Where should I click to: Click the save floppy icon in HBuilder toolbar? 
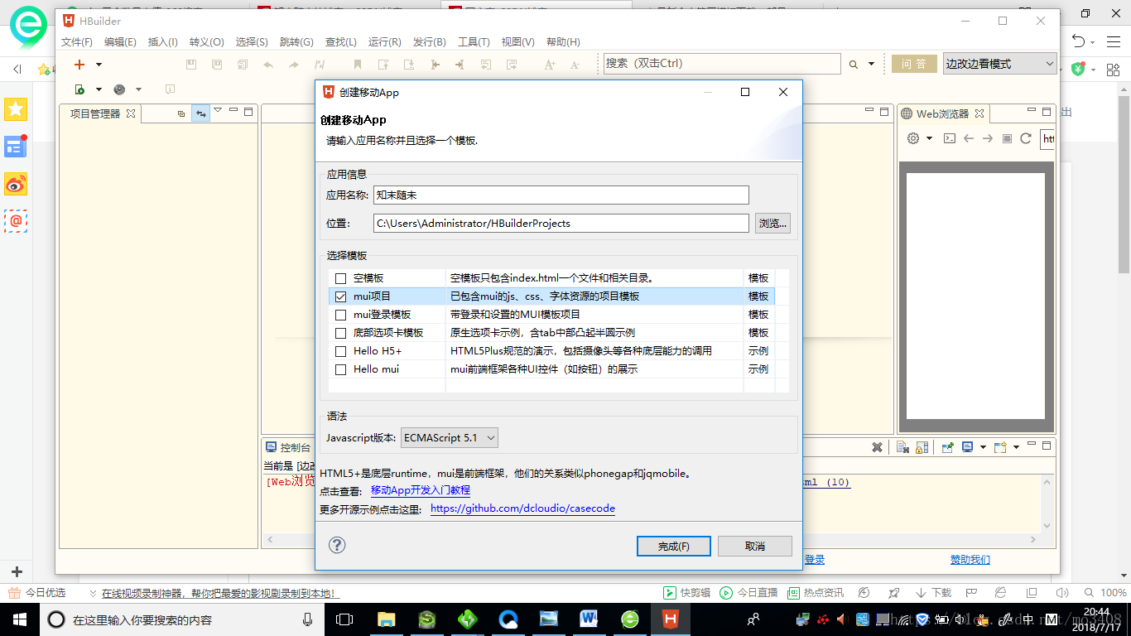[x=191, y=64]
